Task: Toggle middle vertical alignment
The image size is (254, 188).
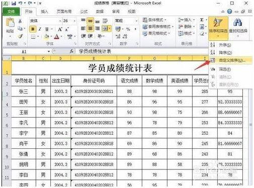Action: (x=90, y=21)
